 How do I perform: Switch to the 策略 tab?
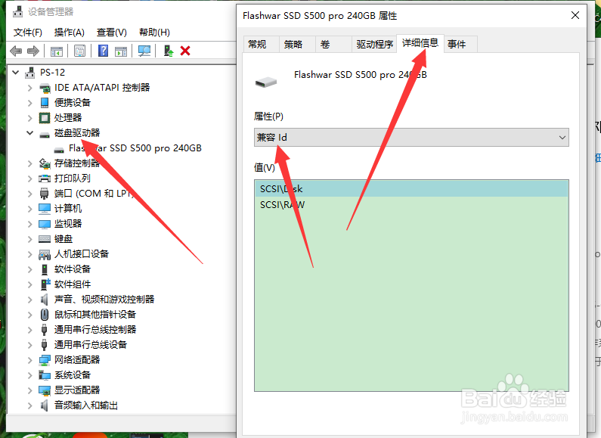click(x=297, y=44)
